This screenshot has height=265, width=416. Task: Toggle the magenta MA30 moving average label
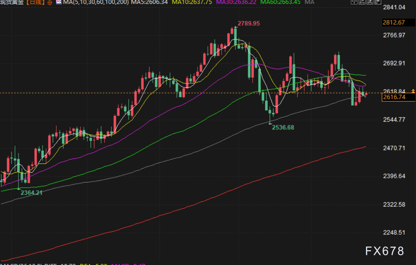pyautogui.click(x=236, y=2)
